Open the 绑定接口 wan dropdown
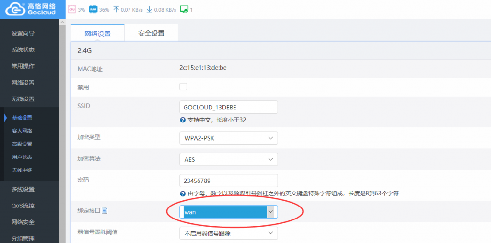 [229, 212]
